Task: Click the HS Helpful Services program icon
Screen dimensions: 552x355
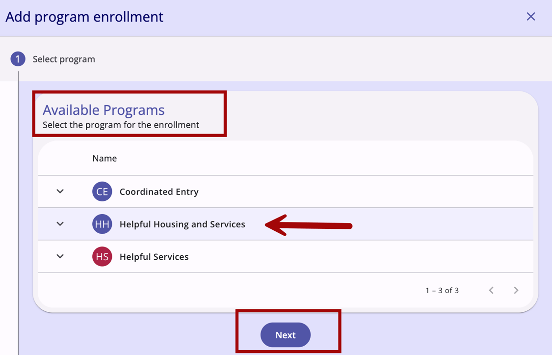Action: (x=102, y=256)
